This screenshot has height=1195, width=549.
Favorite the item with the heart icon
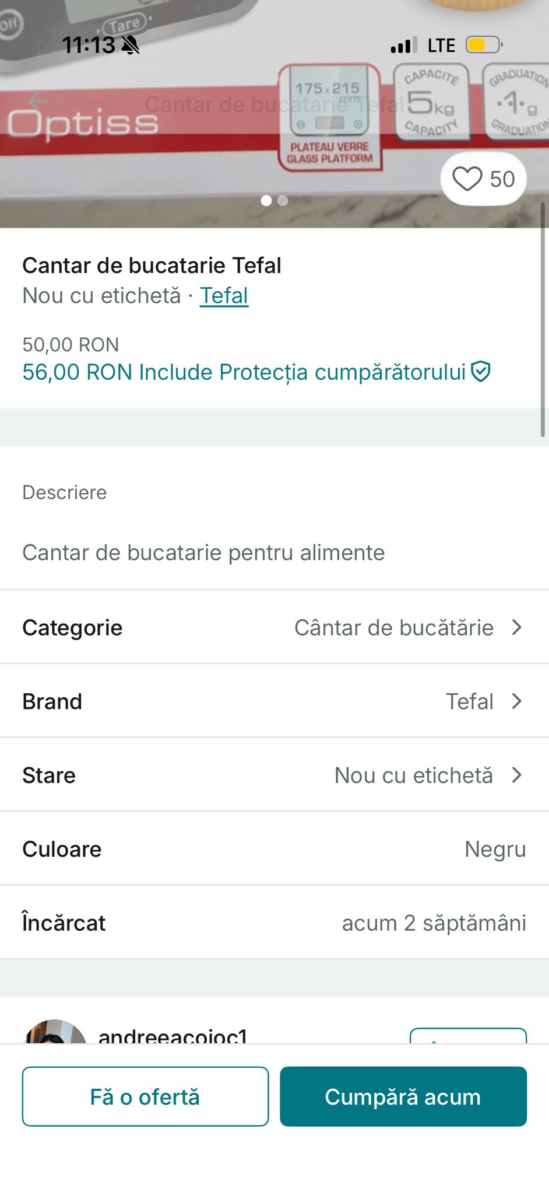point(467,179)
